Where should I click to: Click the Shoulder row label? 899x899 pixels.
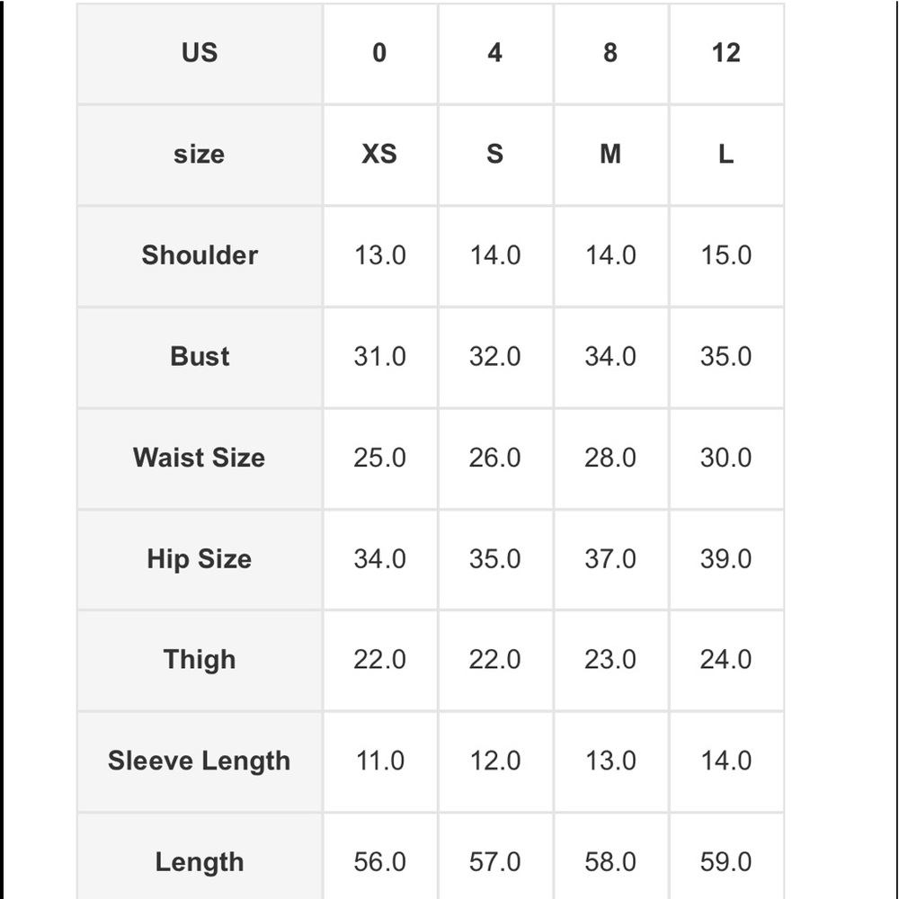(x=200, y=255)
